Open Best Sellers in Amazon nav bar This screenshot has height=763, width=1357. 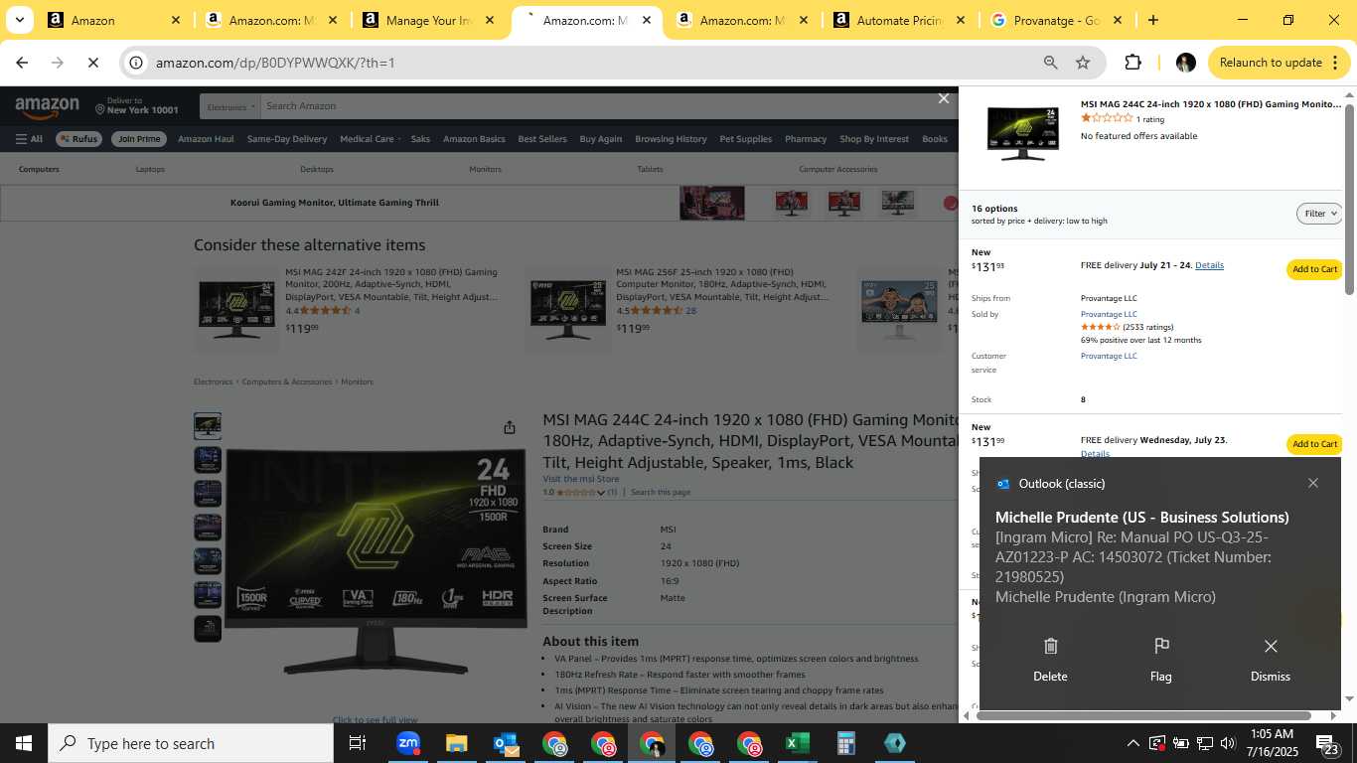click(542, 139)
